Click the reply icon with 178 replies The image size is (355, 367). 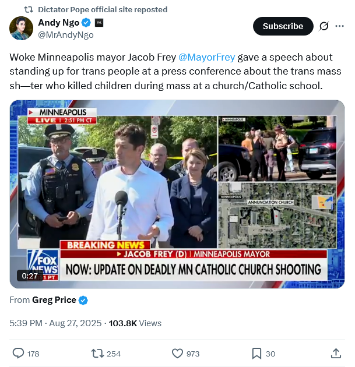[x=19, y=353]
